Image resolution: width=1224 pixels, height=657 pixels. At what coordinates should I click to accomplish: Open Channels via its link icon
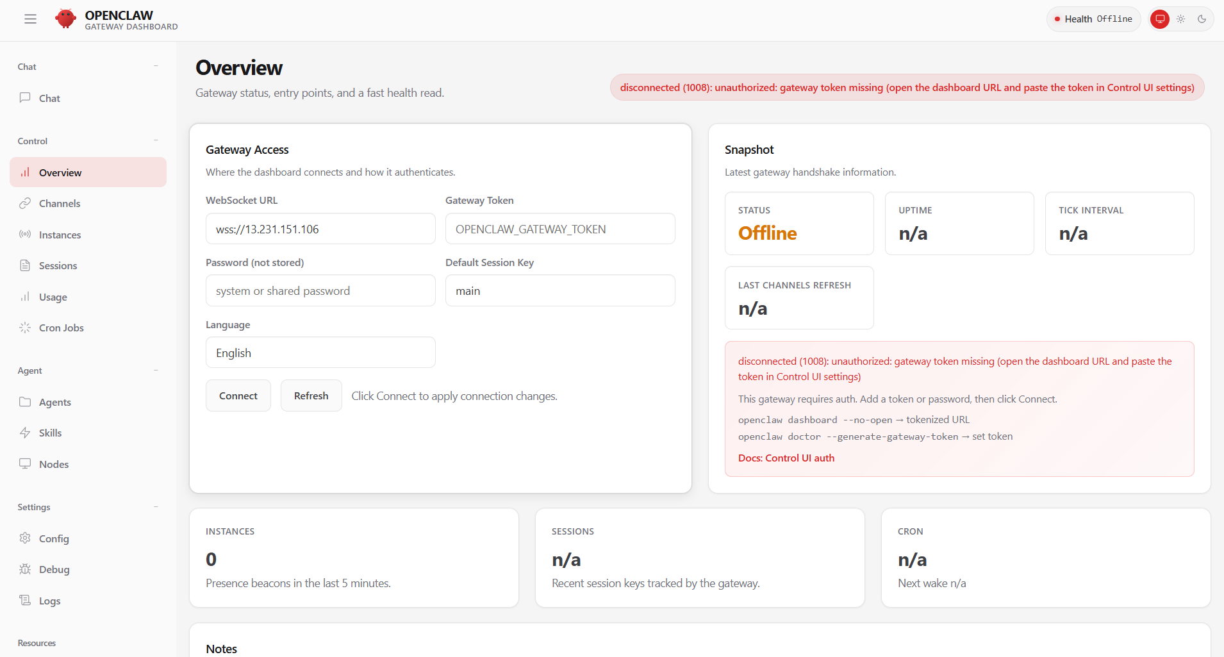(x=25, y=203)
